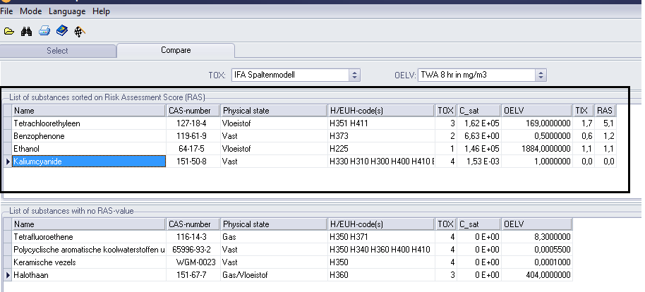This screenshot has height=292, width=645.
Task: Open the Language menu
Action: 67,11
